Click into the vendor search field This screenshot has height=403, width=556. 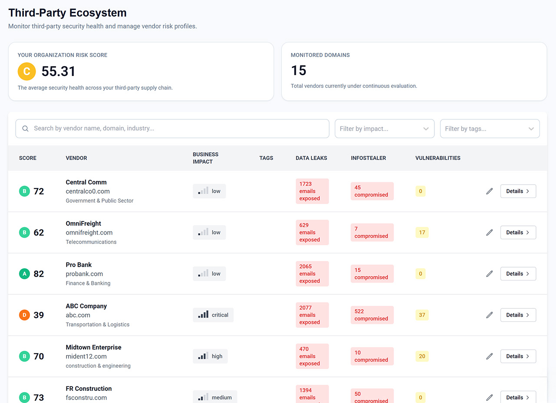click(178, 129)
